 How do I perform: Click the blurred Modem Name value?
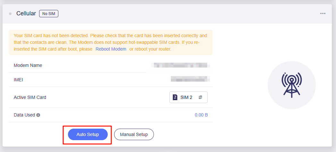[x=181, y=65]
